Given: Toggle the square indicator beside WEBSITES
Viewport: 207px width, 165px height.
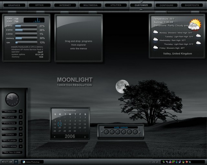Looking at the screenshot, I should tap(21, 112).
